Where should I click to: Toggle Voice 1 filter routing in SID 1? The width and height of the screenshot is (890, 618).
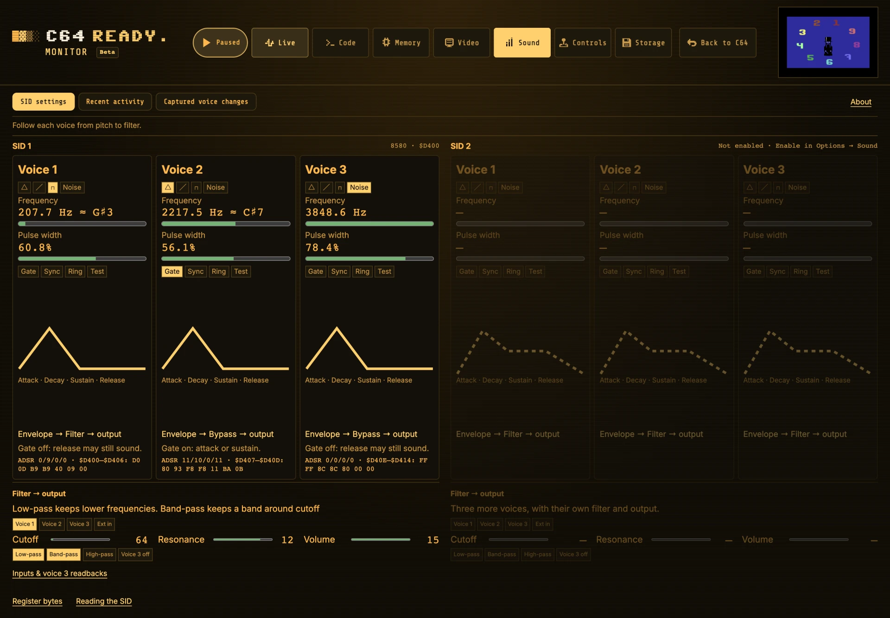(25, 524)
